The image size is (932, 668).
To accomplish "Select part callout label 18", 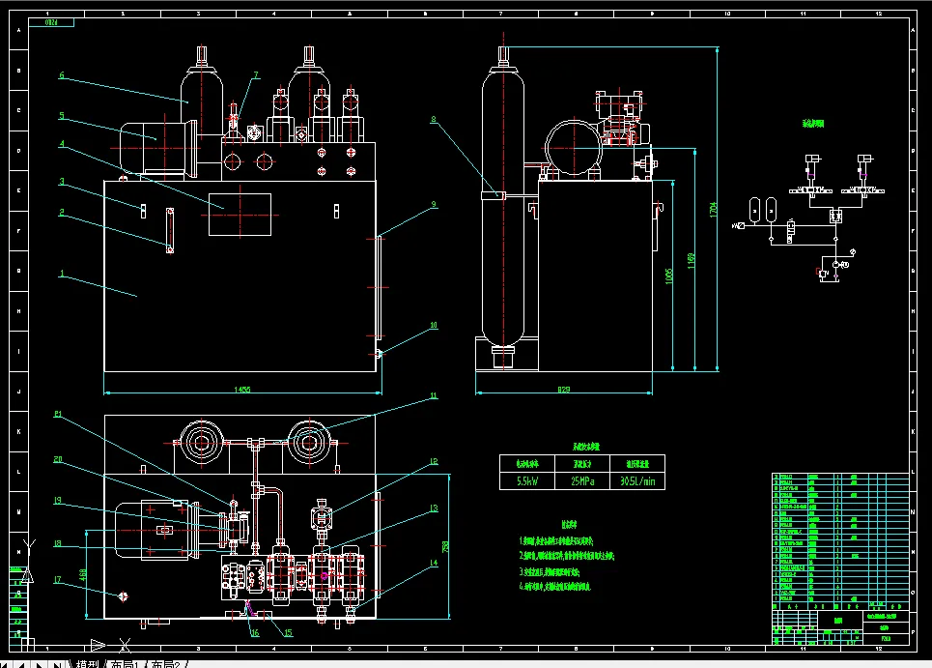I will click(x=58, y=543).
